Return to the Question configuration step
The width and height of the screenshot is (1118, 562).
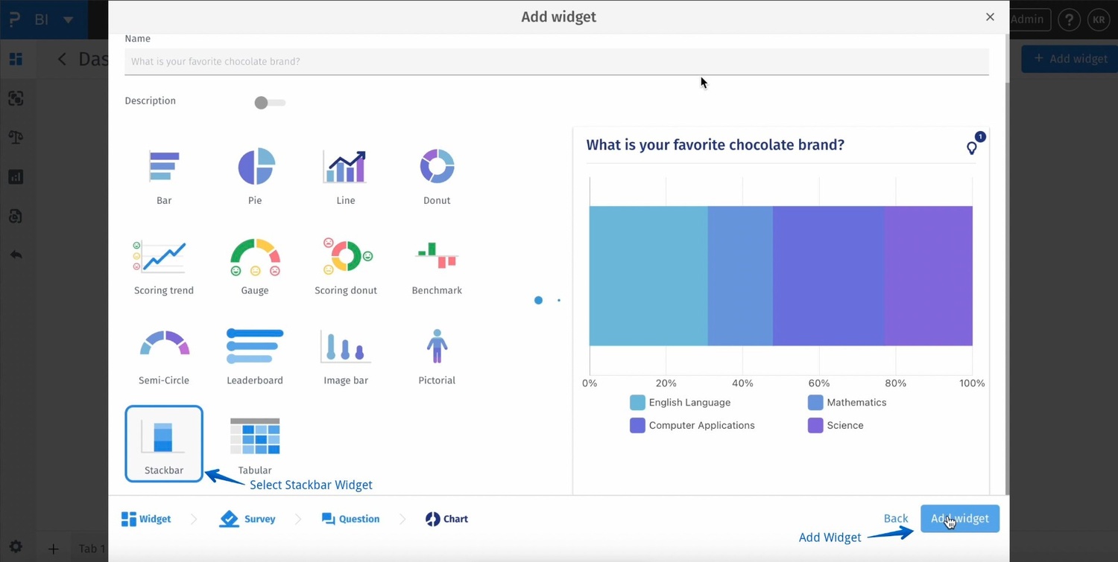tap(350, 519)
